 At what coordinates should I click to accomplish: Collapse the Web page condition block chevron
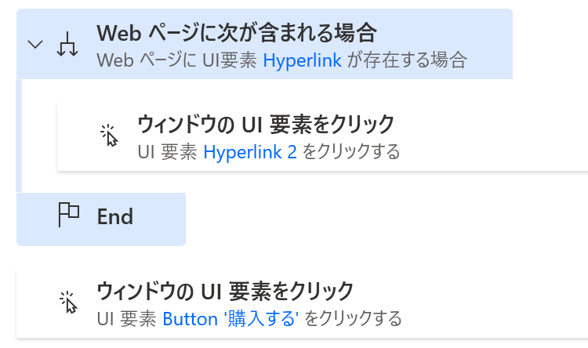point(35,44)
